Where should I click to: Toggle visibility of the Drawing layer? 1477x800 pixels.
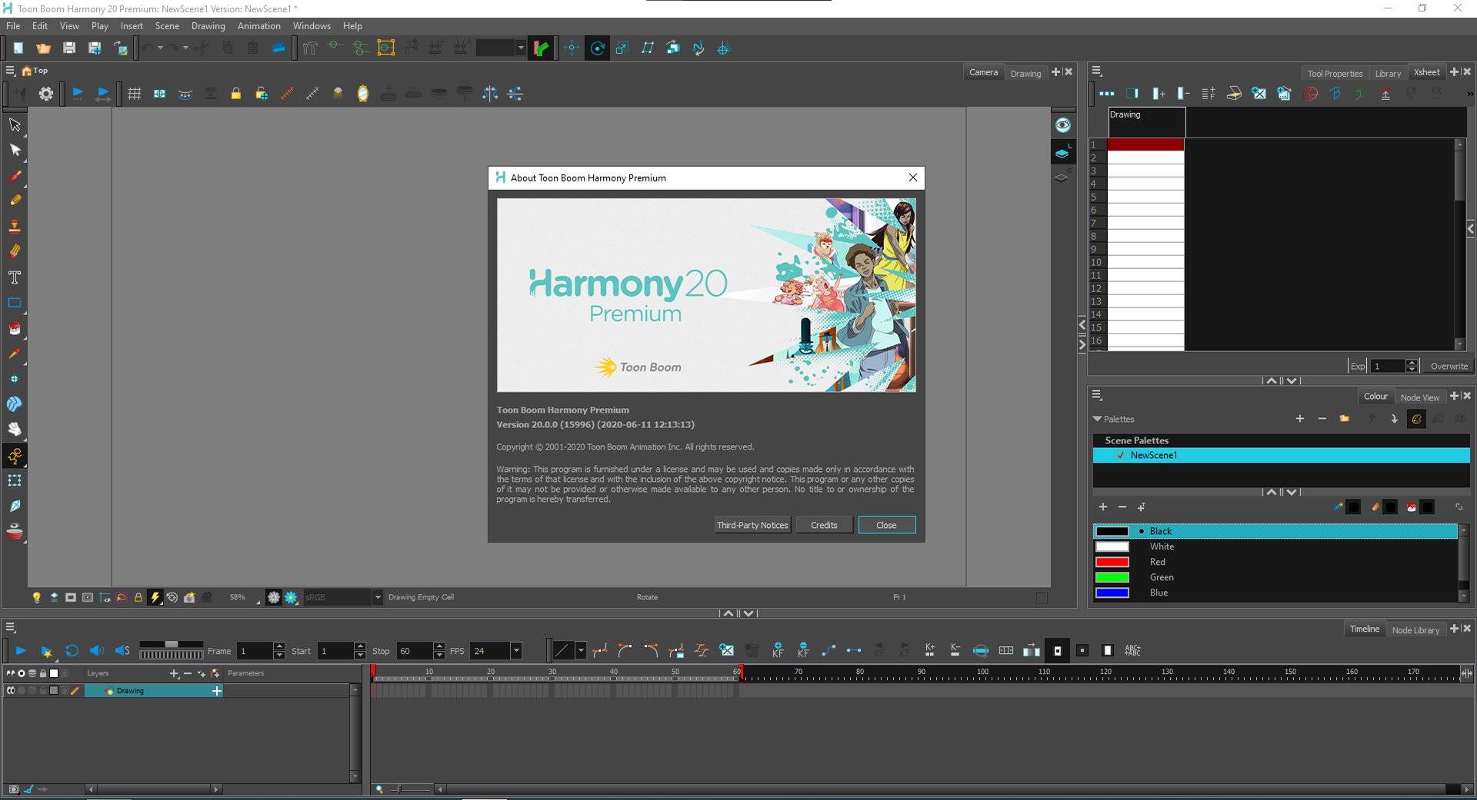11,691
